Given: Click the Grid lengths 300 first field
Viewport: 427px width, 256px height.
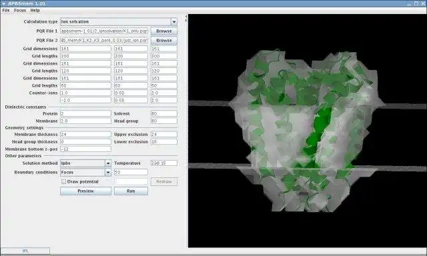Looking at the screenshot, I should [x=85, y=56].
